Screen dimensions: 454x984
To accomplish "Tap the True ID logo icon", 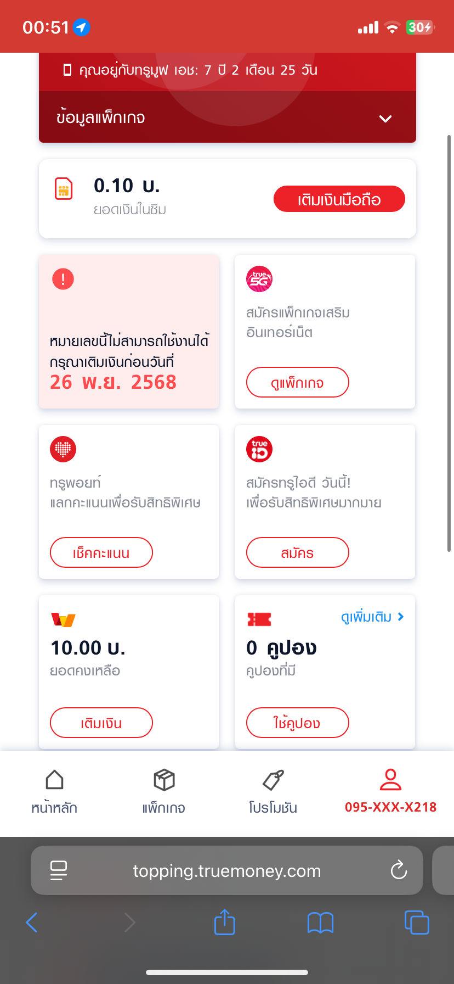I will coord(259,449).
